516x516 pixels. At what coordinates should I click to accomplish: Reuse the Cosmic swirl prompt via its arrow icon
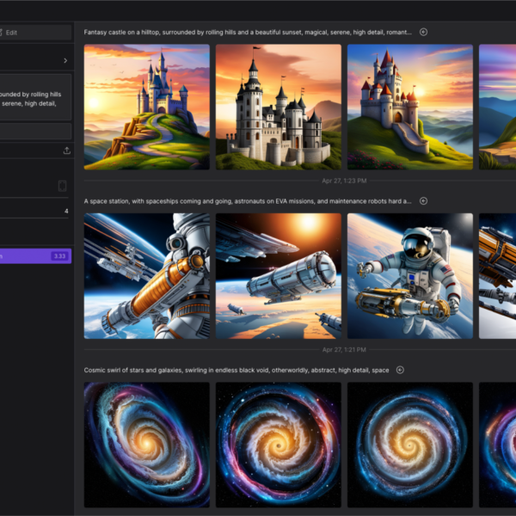pos(400,370)
